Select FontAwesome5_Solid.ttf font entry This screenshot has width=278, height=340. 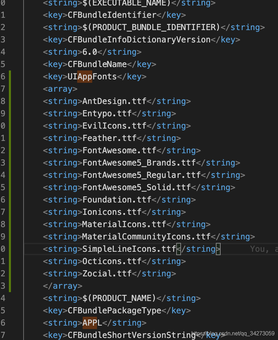coord(137,187)
